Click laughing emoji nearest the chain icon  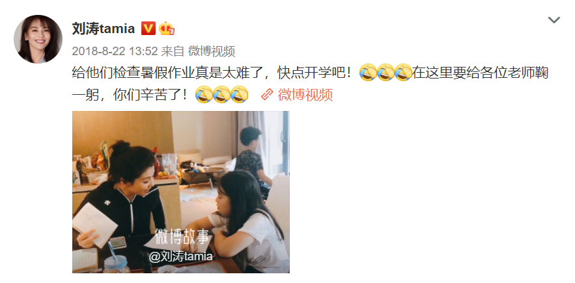pos(239,94)
